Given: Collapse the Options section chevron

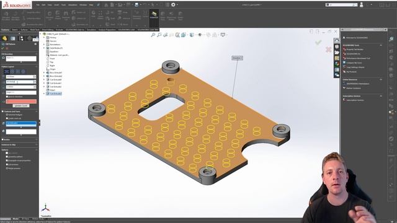Looking at the screenshot, I should (36, 150).
